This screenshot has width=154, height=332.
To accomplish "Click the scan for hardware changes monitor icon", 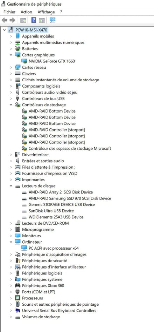I will pyautogui.click(x=52, y=20).
